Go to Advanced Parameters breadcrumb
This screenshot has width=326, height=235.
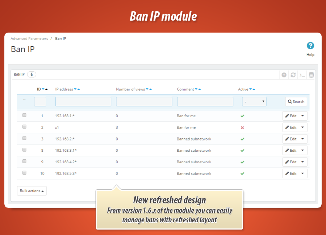pyautogui.click(x=29, y=38)
